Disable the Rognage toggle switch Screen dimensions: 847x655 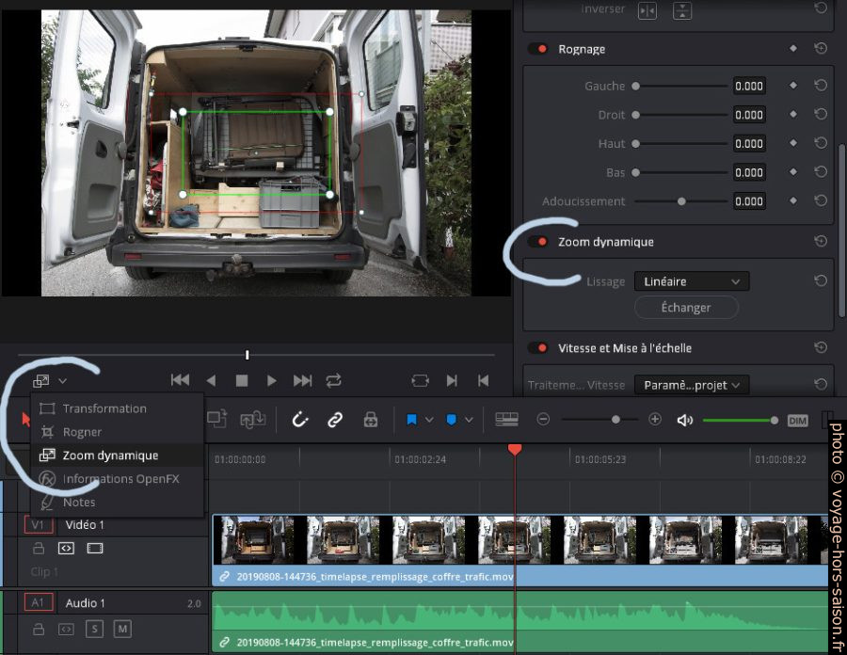[x=538, y=49]
